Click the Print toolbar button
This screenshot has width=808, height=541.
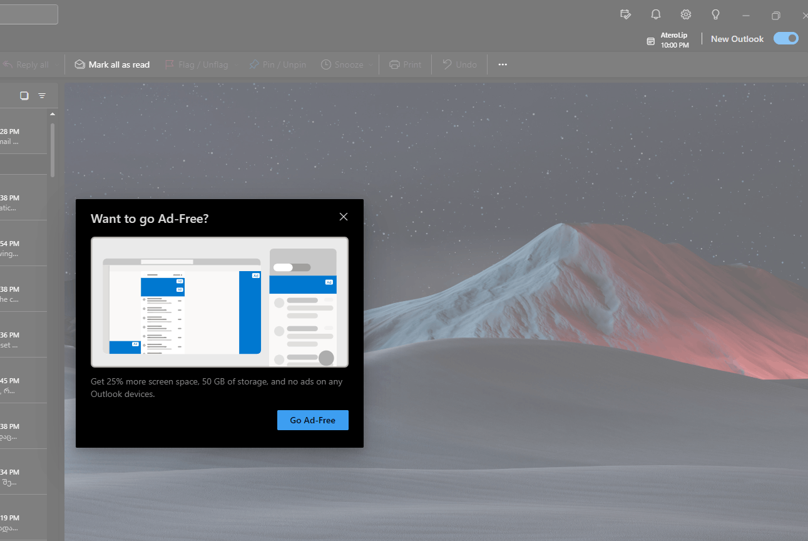coord(405,64)
